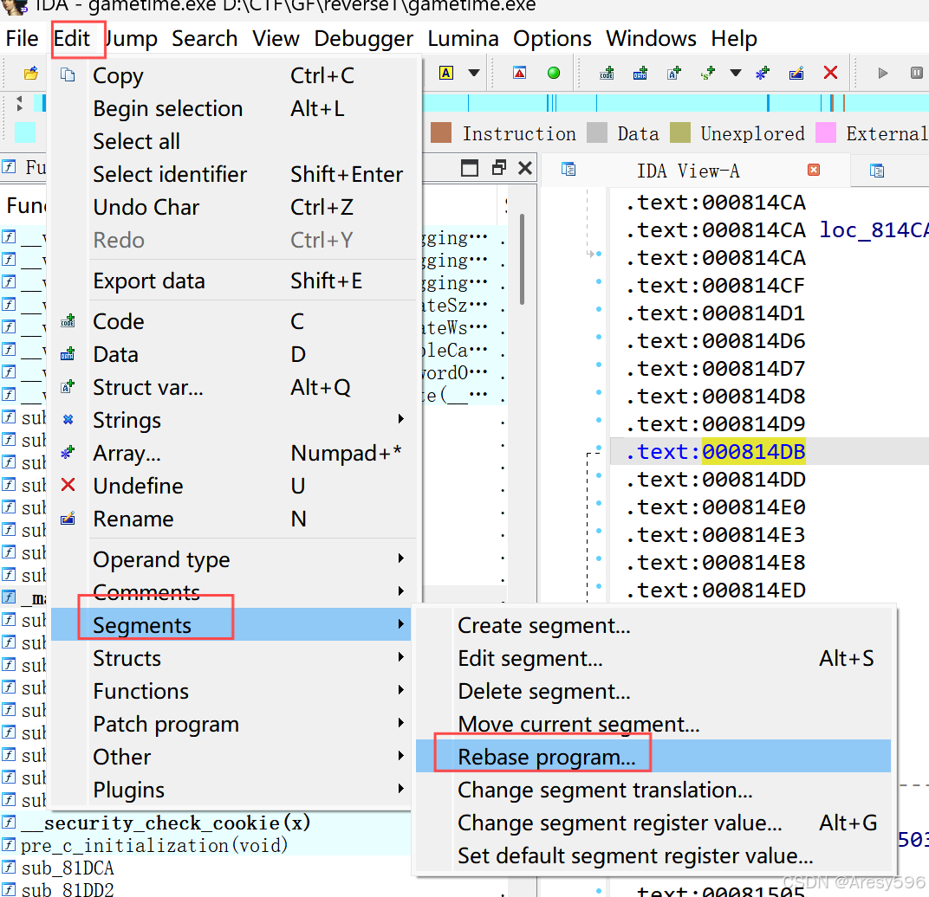Choose Create segment... entry
Viewport: 929px width, 897px height.
pos(653,624)
